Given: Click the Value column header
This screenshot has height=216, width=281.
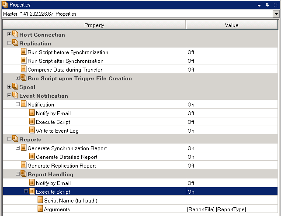Looking at the screenshot, I should pos(231,25).
